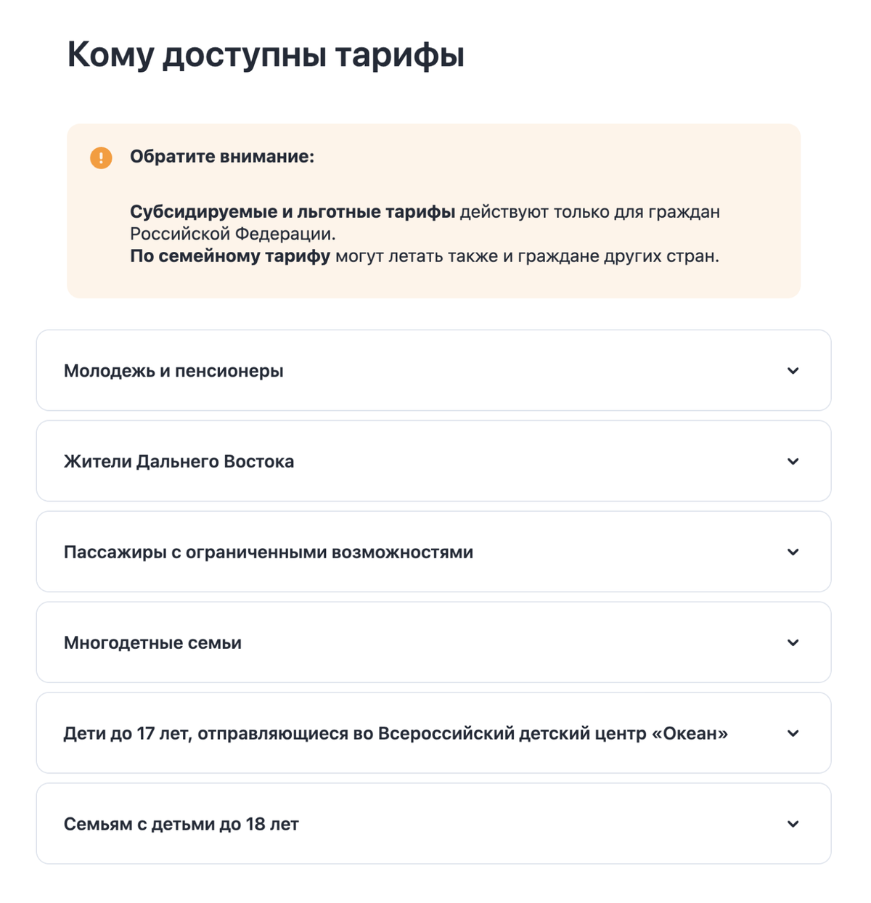Click the orange exclamation warning icon
Viewport: 871px width, 903px height.
(x=101, y=158)
